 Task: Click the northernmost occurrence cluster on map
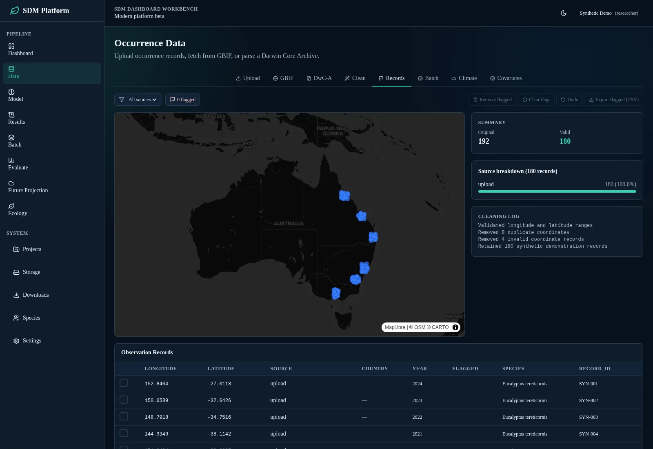click(x=344, y=196)
